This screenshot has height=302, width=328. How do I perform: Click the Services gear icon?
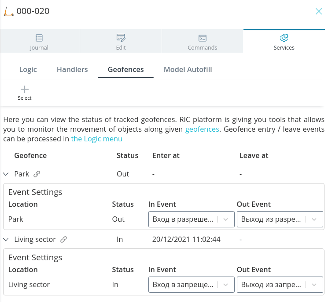point(284,38)
